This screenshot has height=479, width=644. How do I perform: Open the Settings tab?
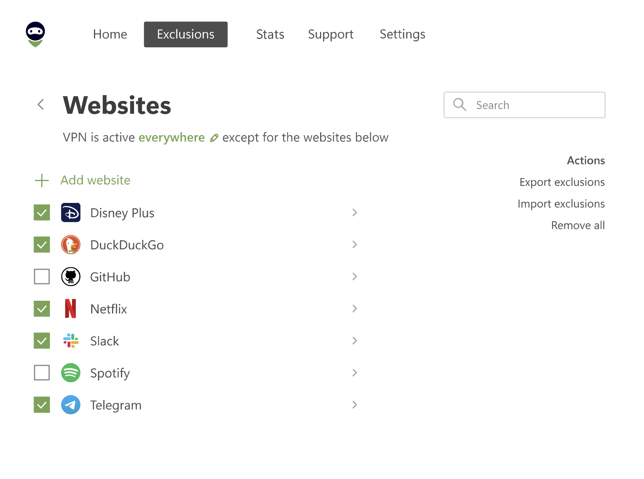coord(402,34)
